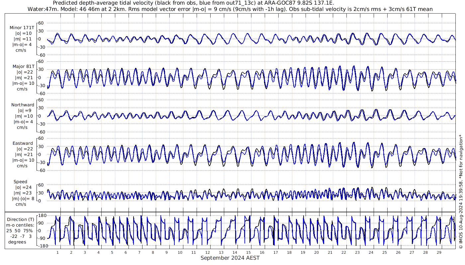Click '|m| =21' in the Major panel
Image resolution: width=465 pixels, height=265 pixels.
coord(25,78)
